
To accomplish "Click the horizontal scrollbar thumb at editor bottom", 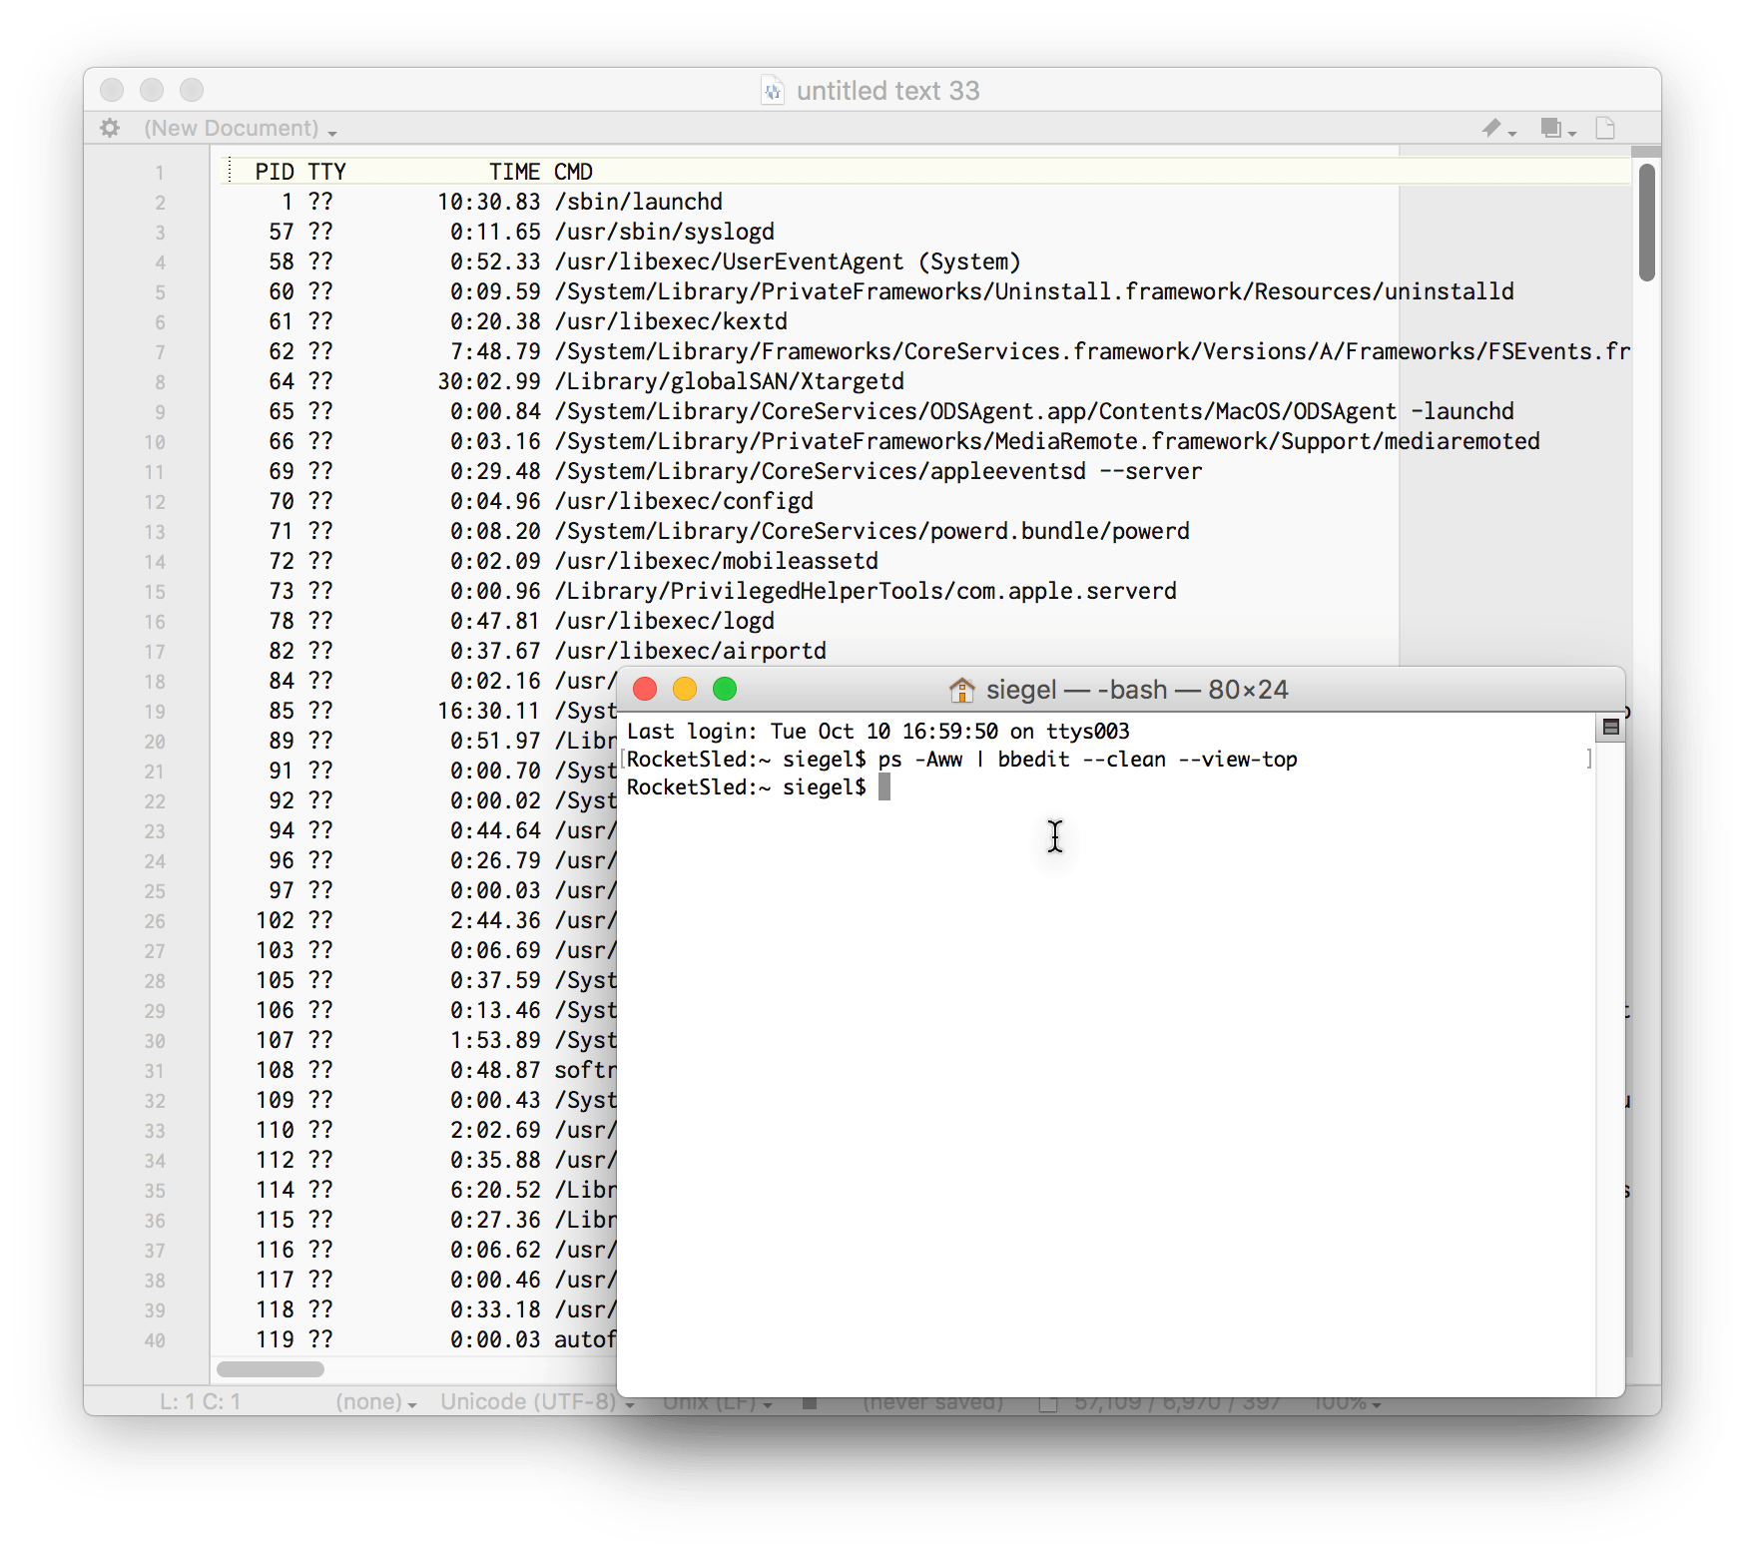I will 271,1369.
